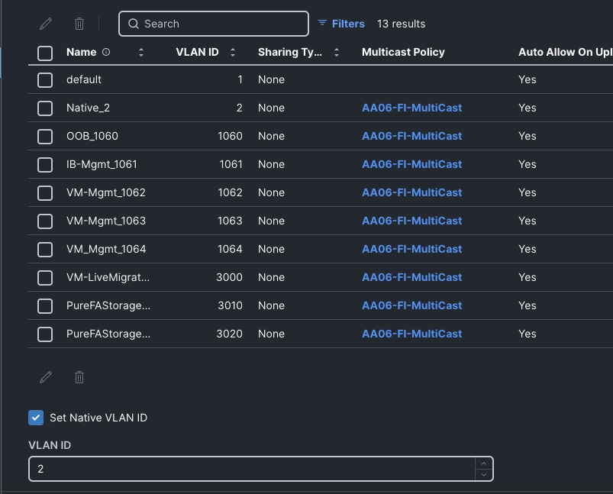Click the magnifier icon in the Search box
Image resolution: width=613 pixels, height=494 pixels.
[133, 24]
